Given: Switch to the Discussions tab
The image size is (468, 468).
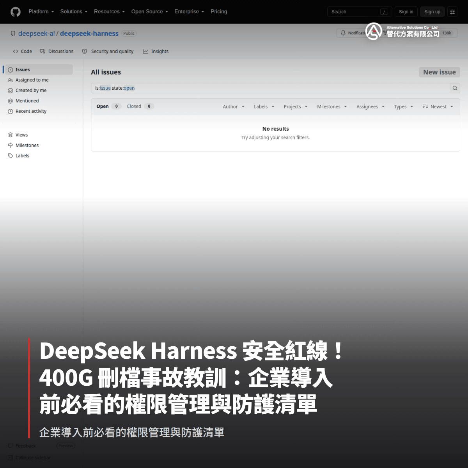Looking at the screenshot, I should pos(57,51).
